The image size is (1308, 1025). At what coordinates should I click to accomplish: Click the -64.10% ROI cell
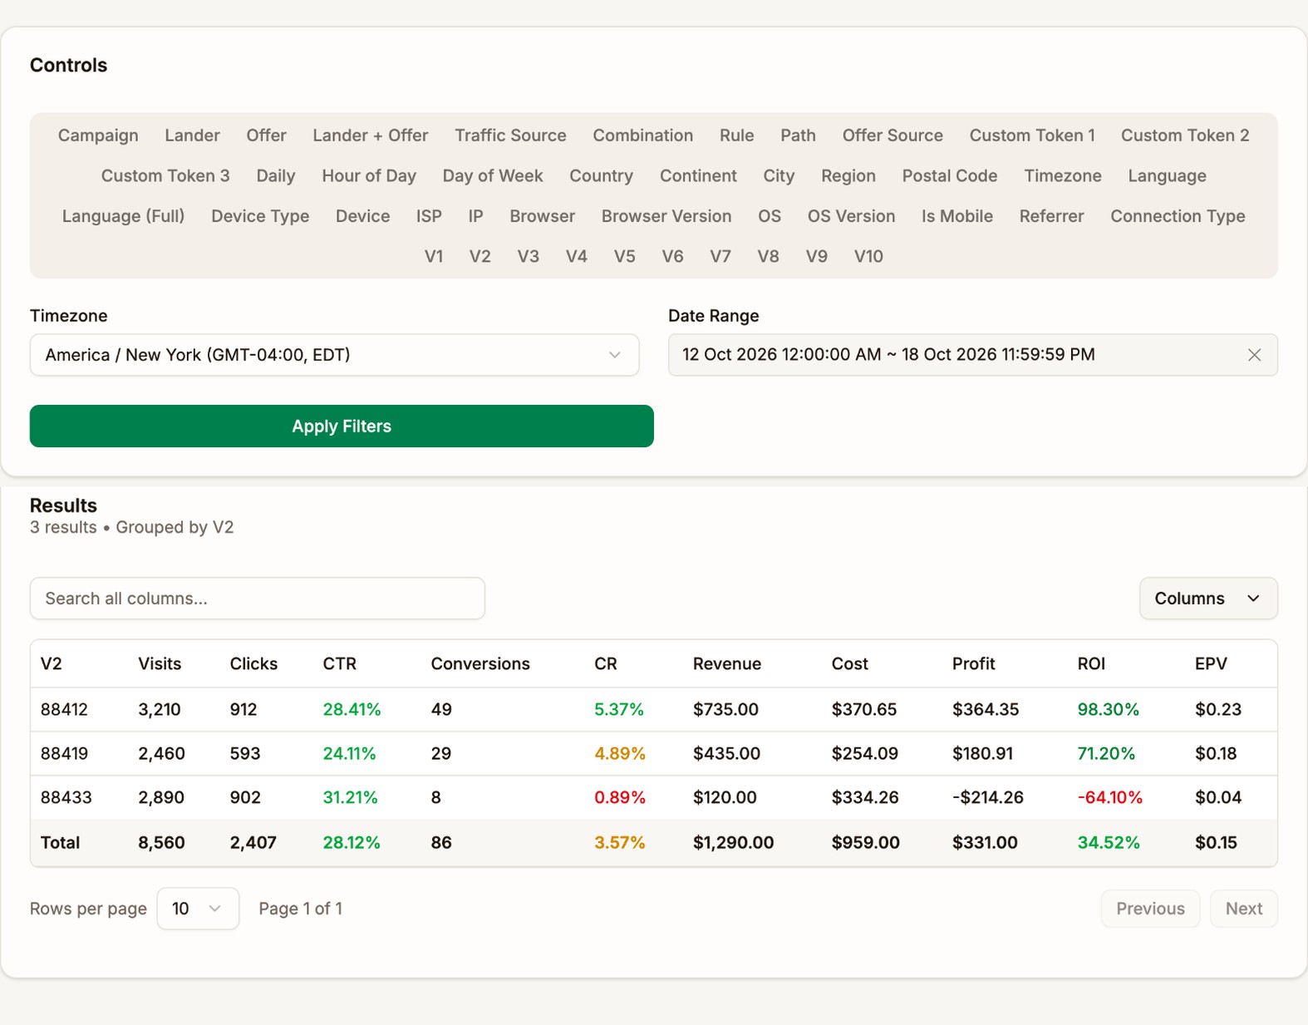(x=1109, y=798)
